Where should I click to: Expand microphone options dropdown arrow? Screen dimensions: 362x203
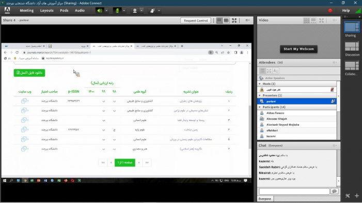pos(124,11)
